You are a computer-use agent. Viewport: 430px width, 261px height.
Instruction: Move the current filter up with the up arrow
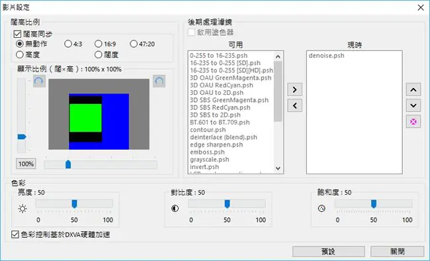(413, 89)
